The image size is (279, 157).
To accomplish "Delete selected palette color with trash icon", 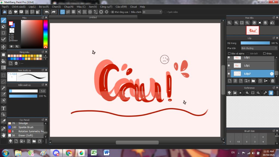I will (x=16, y=63).
